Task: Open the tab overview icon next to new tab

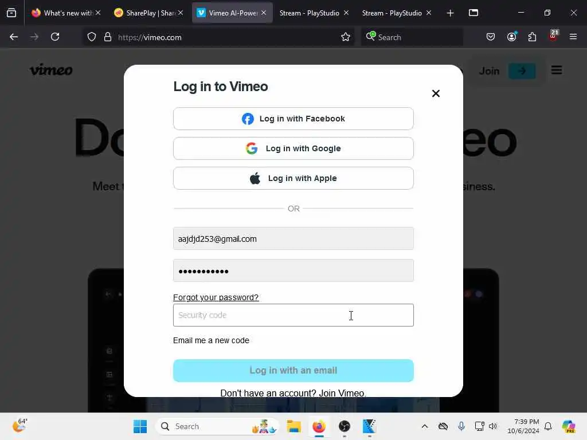Action: pyautogui.click(x=473, y=13)
